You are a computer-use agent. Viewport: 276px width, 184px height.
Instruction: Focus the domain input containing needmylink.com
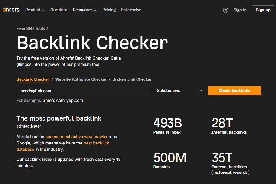pos(84,91)
